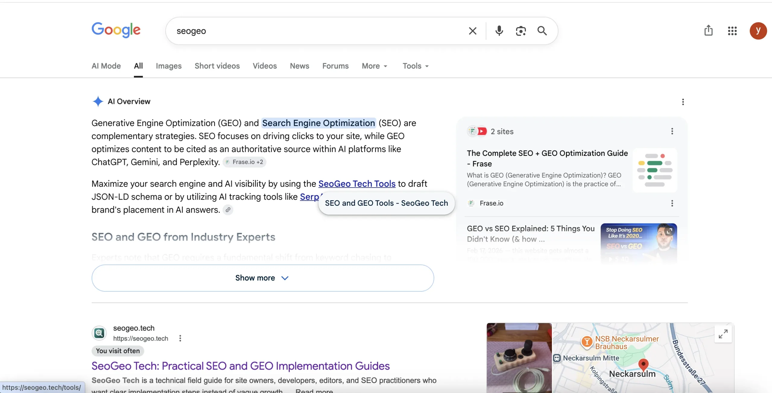Expand the More dropdown
This screenshot has height=393, width=772.
click(375, 66)
